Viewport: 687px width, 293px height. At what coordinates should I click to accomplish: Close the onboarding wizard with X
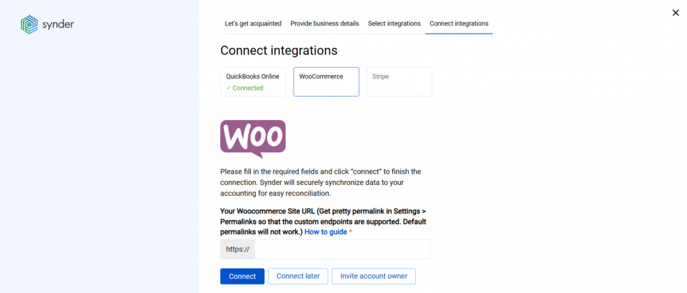click(675, 12)
